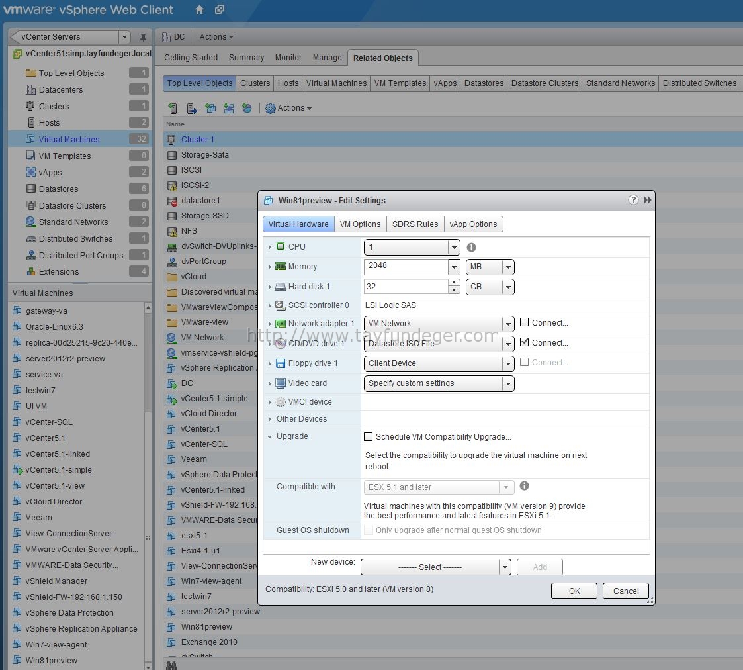
Task: Click the Standard Networks icon in navigator
Action: [31, 221]
